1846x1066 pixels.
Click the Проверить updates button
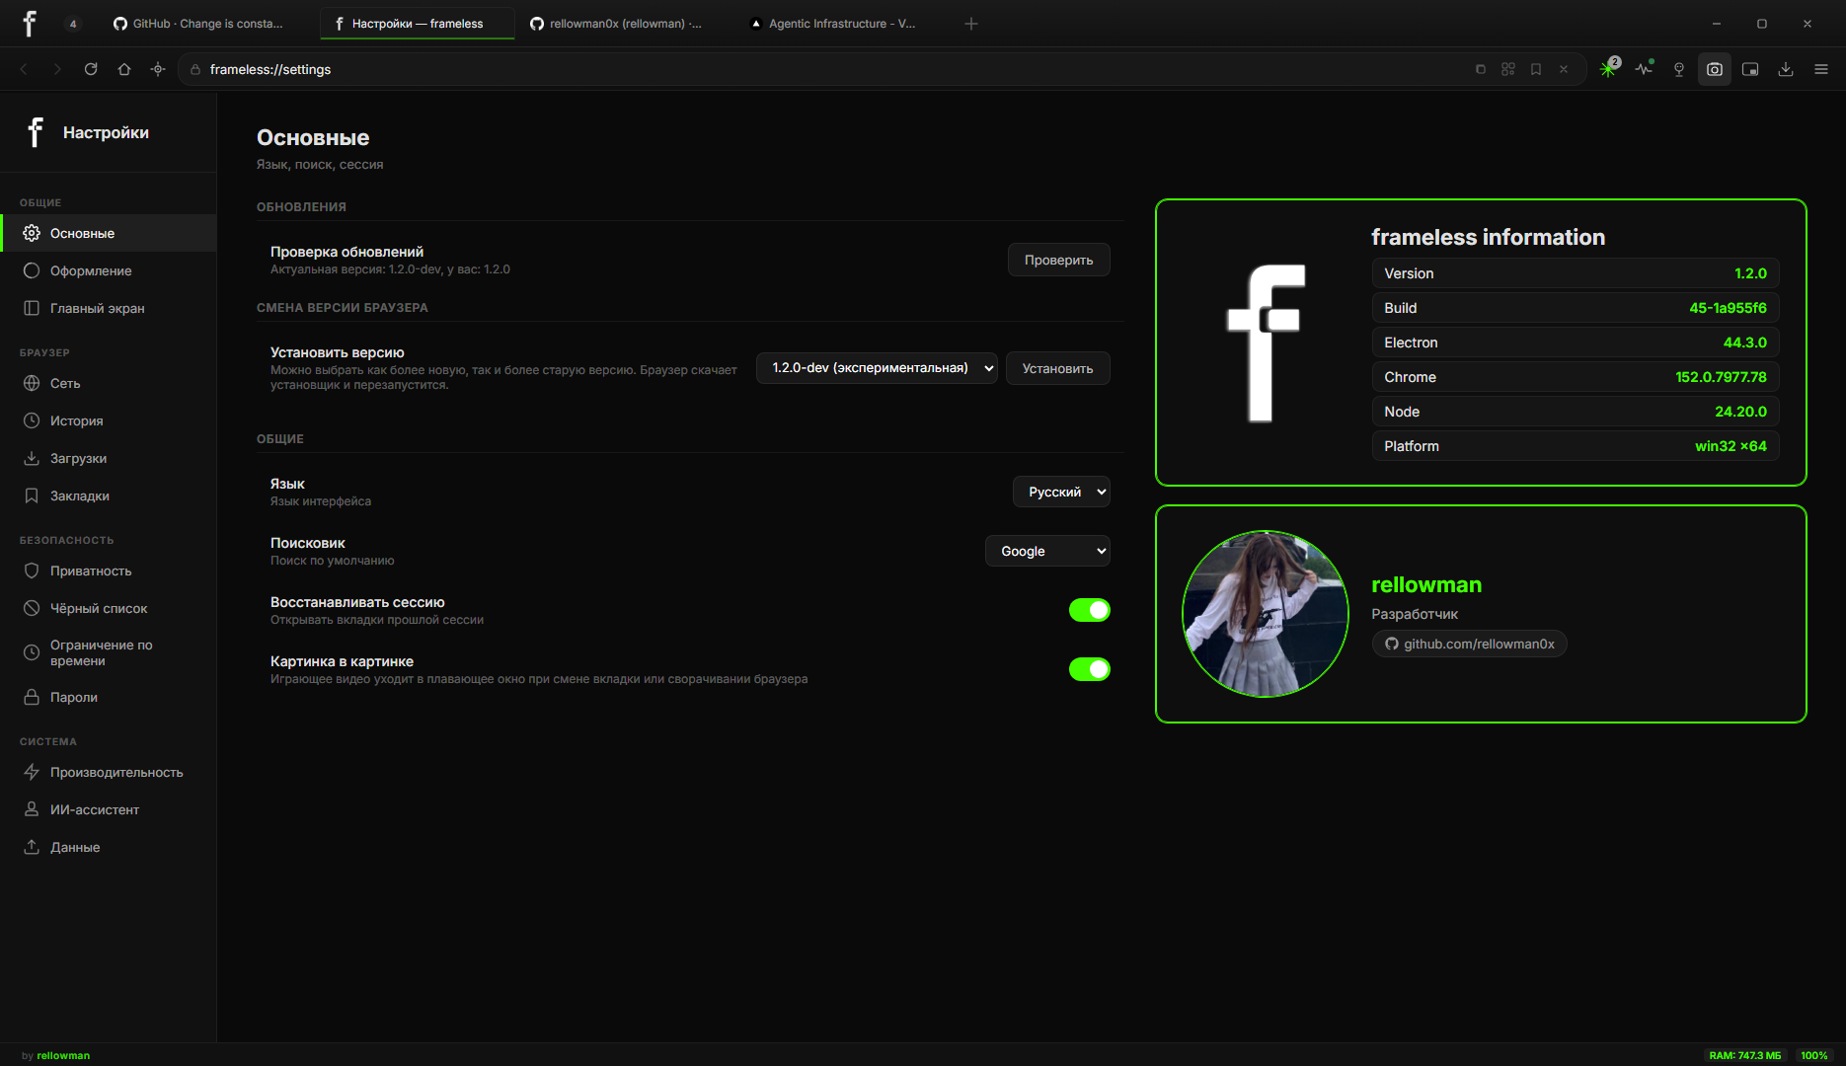(x=1058, y=260)
